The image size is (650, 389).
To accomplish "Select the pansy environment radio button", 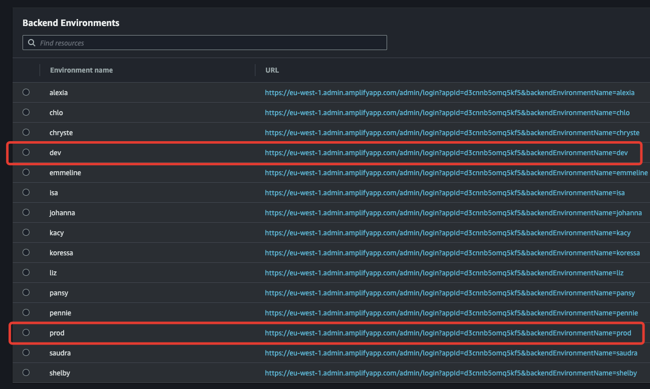I will 26,292.
